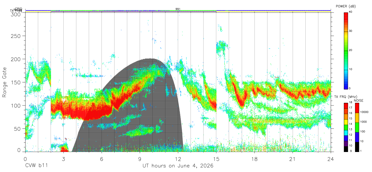
Task: Select the blue swatch on NOISE legend
Action: click(357, 137)
